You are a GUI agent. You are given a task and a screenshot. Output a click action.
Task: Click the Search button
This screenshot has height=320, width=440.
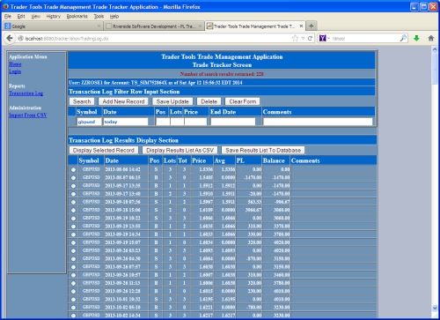click(x=82, y=101)
